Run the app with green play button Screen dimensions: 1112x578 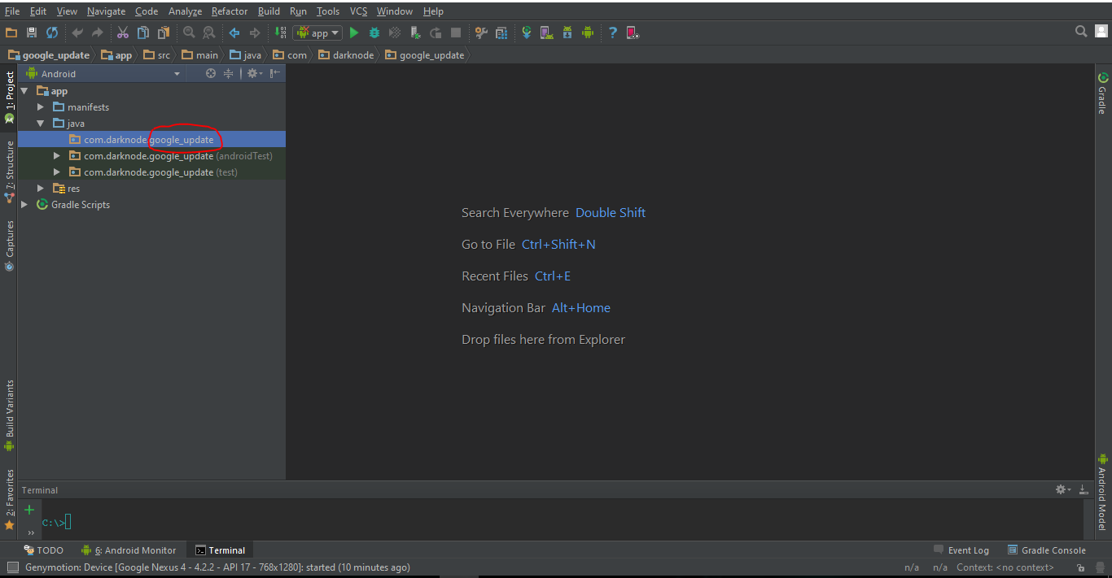pyautogui.click(x=353, y=33)
